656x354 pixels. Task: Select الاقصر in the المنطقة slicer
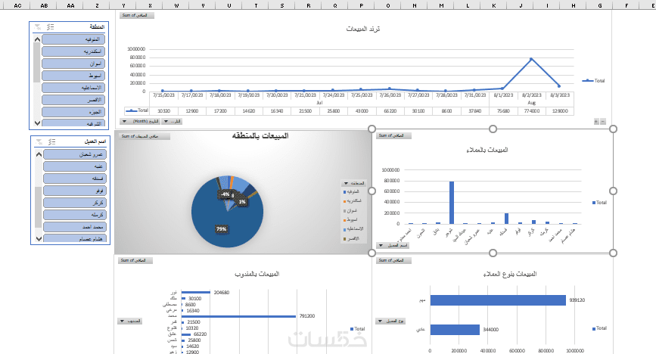pyautogui.click(x=73, y=100)
